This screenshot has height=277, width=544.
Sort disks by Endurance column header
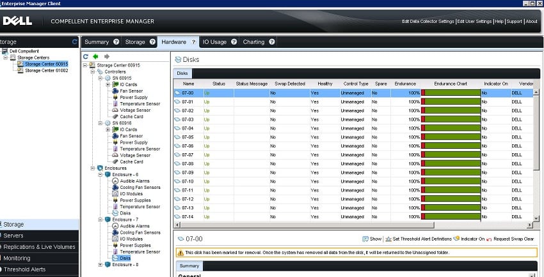coord(405,84)
